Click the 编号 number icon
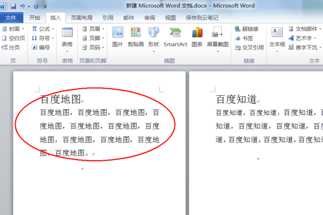 pyautogui.click(x=34, y=47)
